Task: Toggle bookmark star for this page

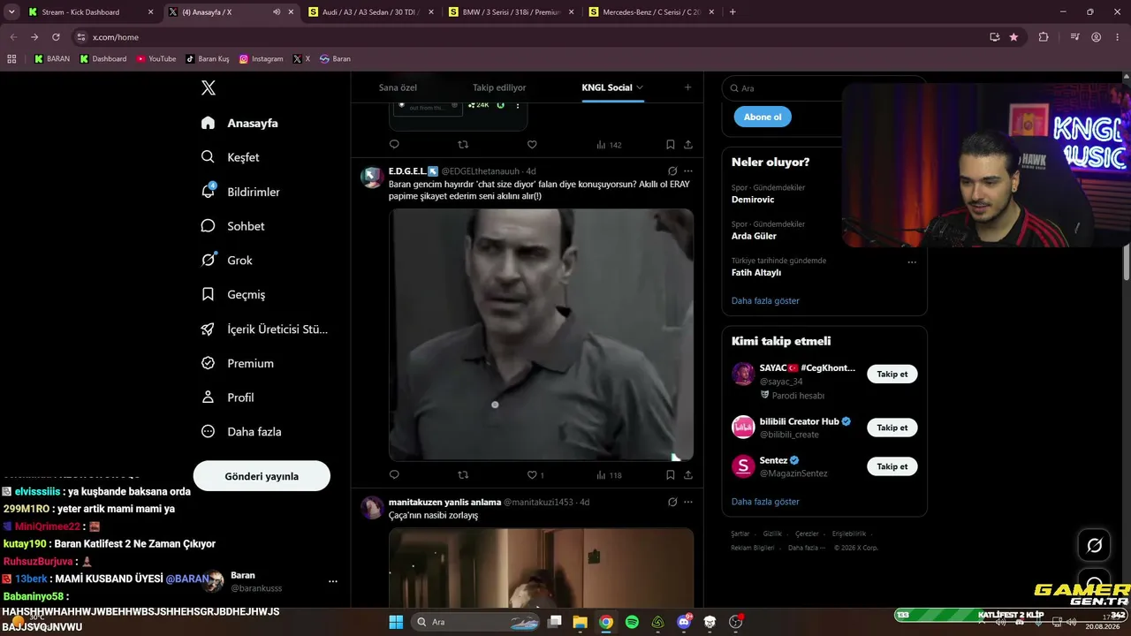Action: coord(1013,37)
